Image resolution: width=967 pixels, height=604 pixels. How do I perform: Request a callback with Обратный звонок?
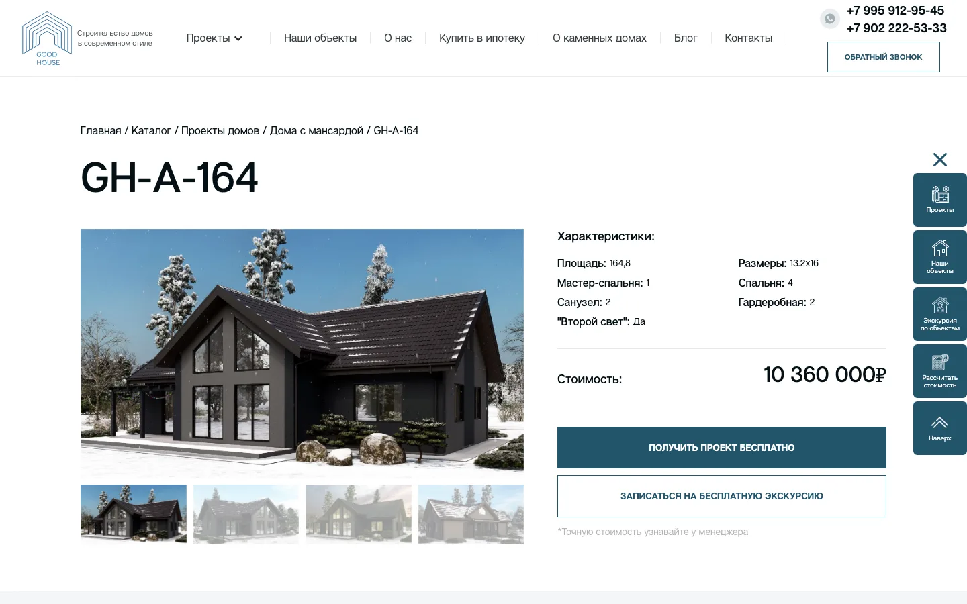[x=884, y=57]
